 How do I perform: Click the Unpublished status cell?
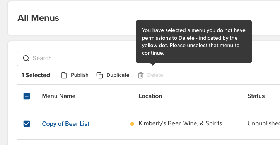pyautogui.click(x=264, y=123)
